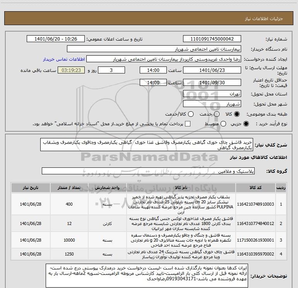Image resolution: width=298 pixels, height=288 pixels.
Task: Click the price validity date 1401/09/30
Action: [212, 82]
